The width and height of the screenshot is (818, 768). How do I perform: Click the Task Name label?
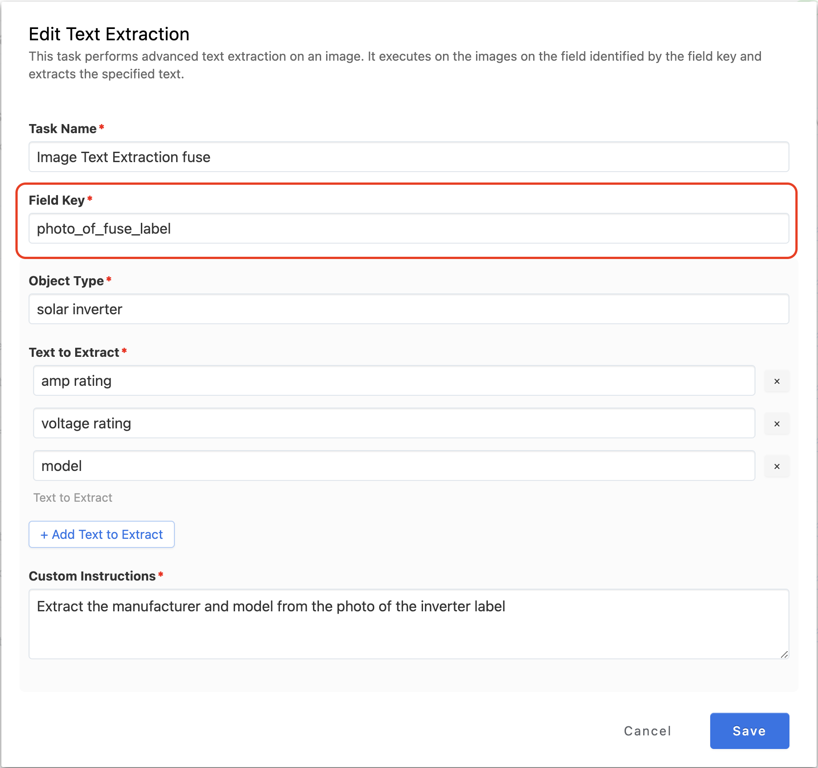coord(63,129)
